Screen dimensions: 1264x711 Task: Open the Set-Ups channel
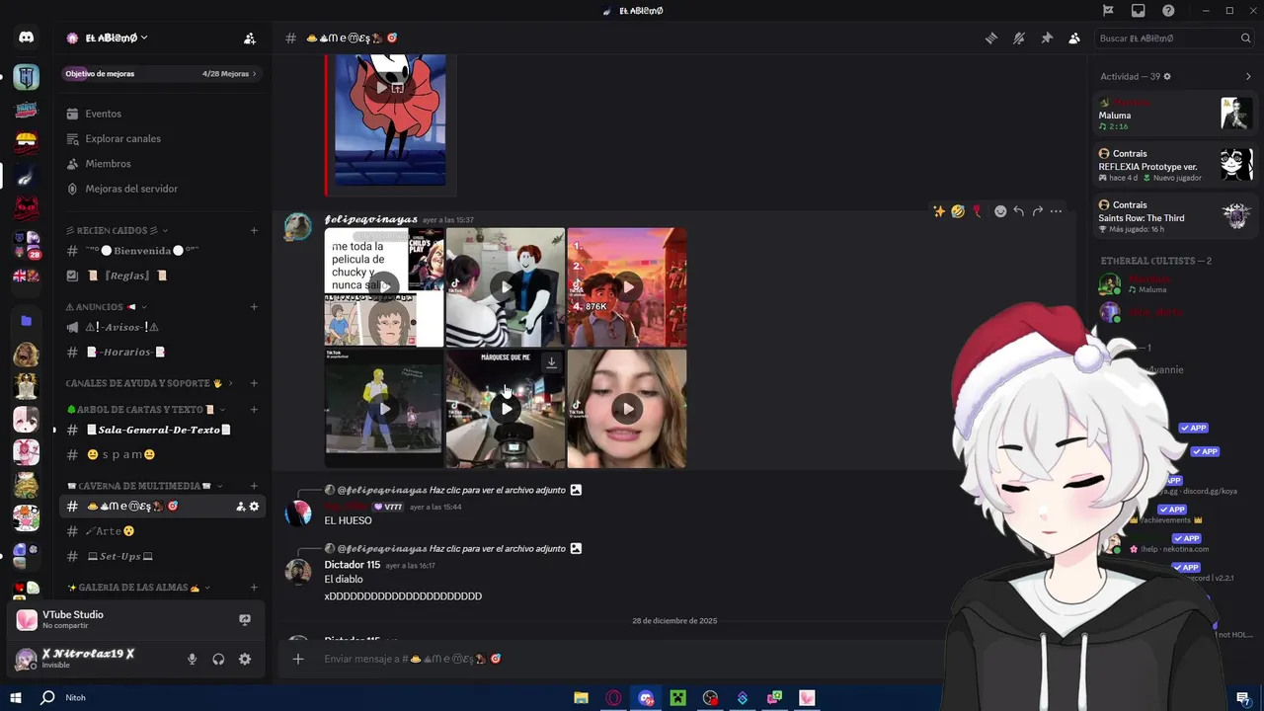coord(119,556)
